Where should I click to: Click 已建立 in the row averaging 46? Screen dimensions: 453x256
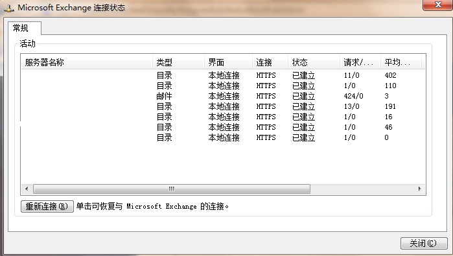(303, 127)
